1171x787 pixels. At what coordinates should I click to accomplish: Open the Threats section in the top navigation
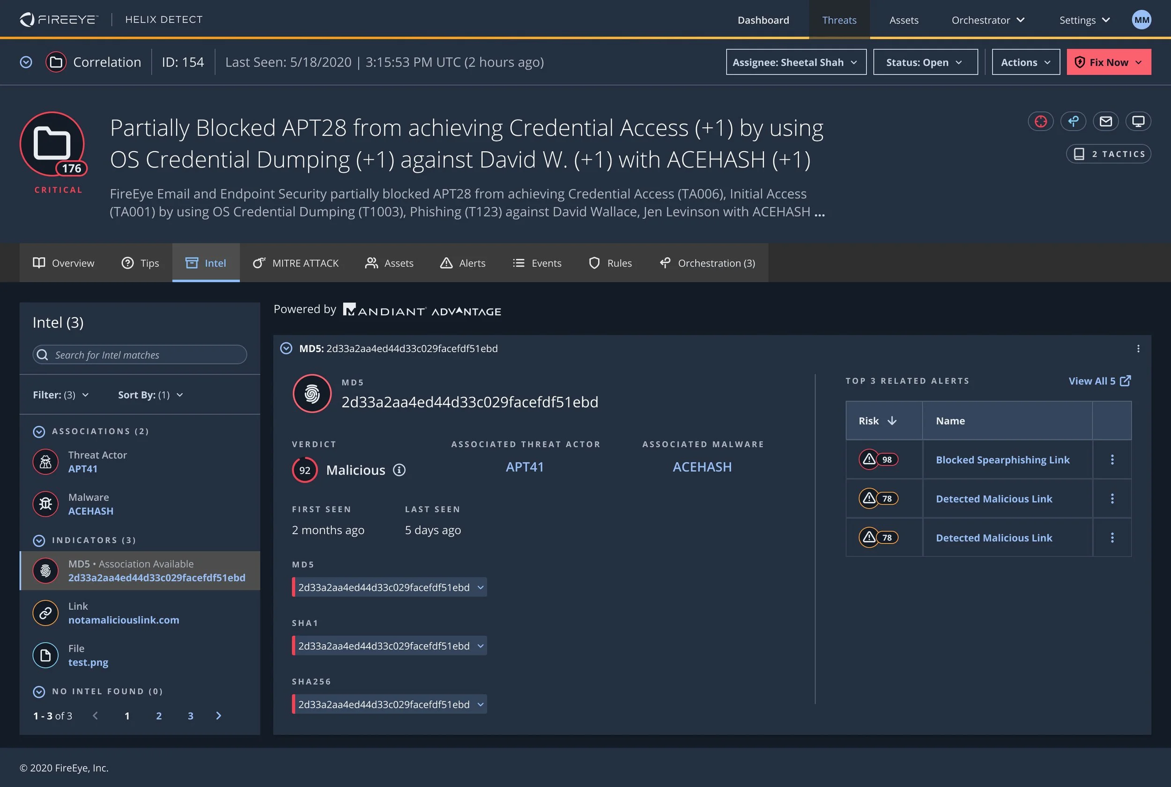click(x=838, y=20)
